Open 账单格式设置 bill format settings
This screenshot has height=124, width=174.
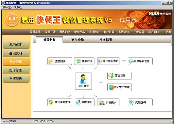(x=140, y=61)
